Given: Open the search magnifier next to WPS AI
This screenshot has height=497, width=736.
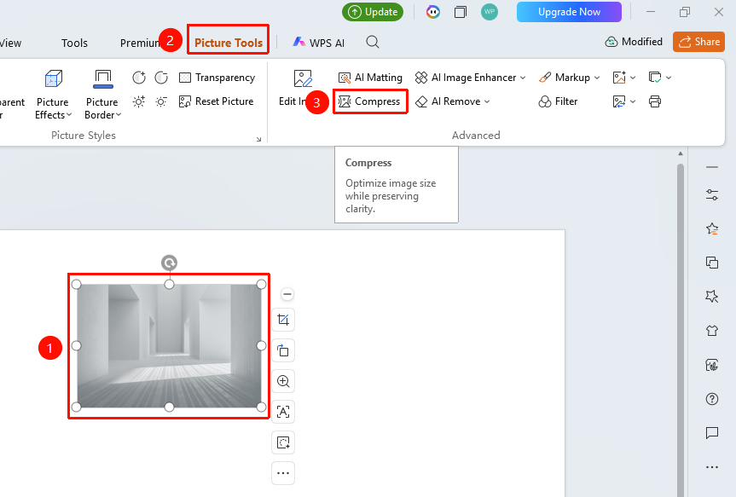Looking at the screenshot, I should [x=373, y=43].
